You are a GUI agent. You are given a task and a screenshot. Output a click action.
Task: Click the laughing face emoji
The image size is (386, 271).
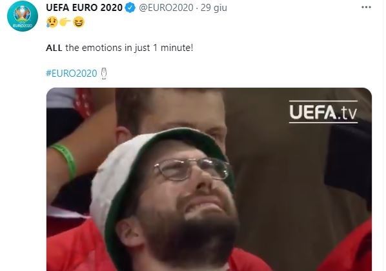(x=79, y=22)
